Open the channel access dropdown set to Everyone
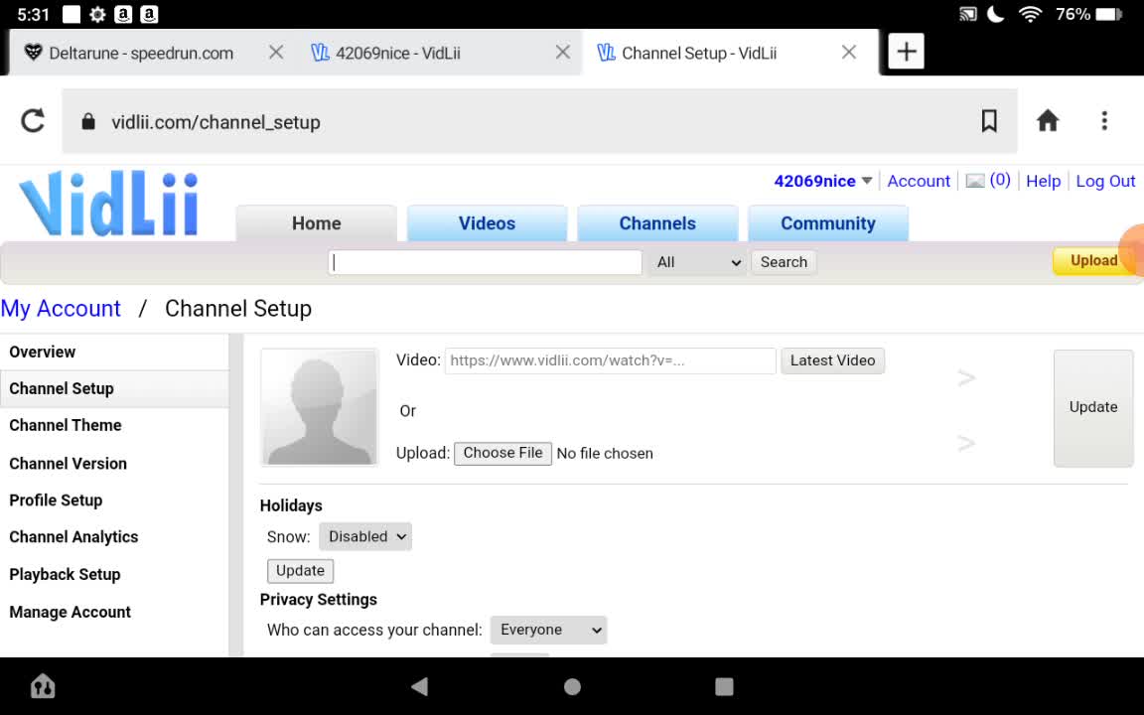The width and height of the screenshot is (1144, 715). (x=548, y=630)
